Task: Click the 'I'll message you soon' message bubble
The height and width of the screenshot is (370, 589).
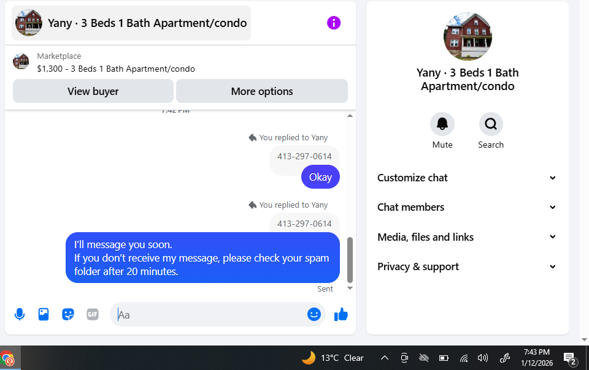Action: (202, 257)
